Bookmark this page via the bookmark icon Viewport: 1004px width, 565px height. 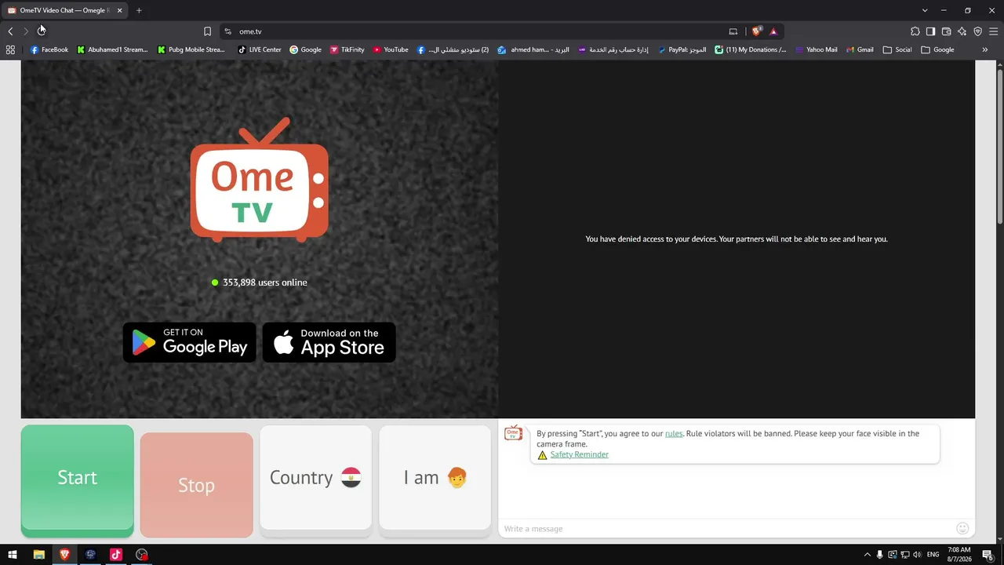pyautogui.click(x=207, y=31)
